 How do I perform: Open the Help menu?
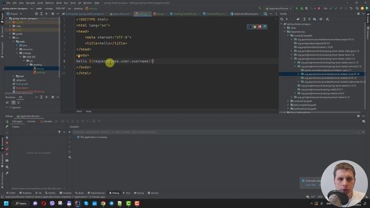pyautogui.click(x=97, y=3)
